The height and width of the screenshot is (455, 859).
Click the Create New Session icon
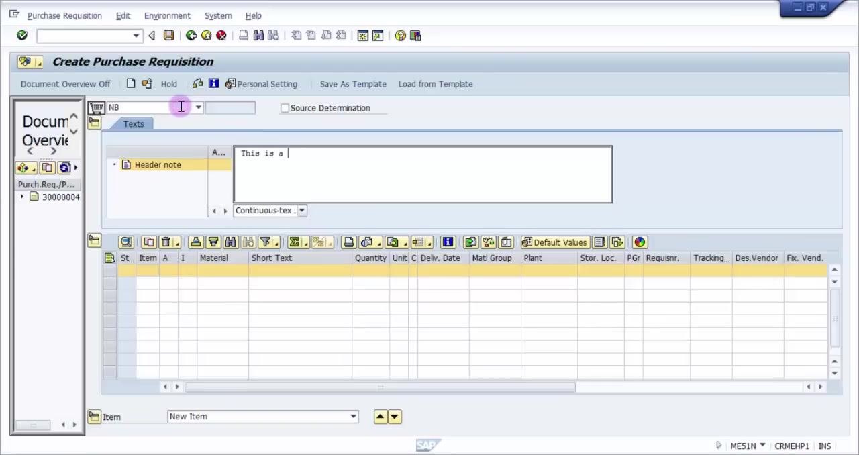point(363,36)
